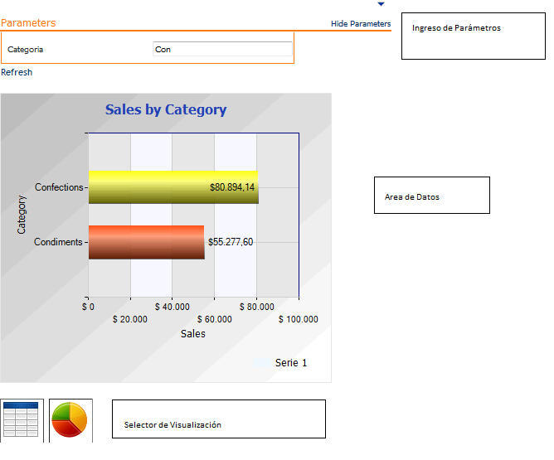
Task: Click the Refresh link
Action: (x=17, y=72)
